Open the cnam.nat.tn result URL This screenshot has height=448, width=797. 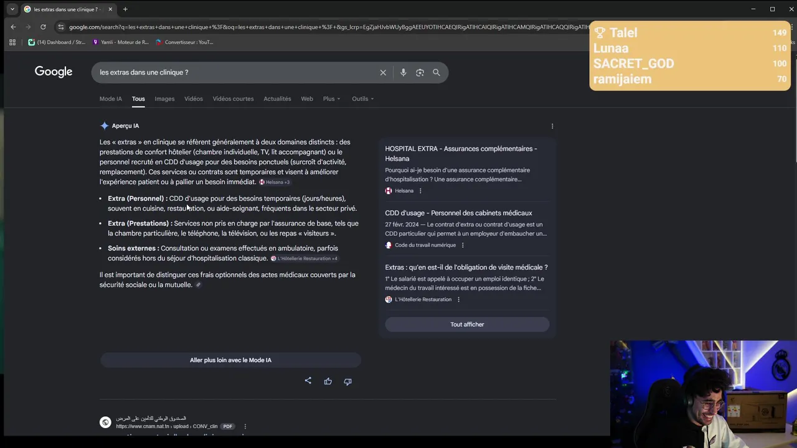coord(166,427)
